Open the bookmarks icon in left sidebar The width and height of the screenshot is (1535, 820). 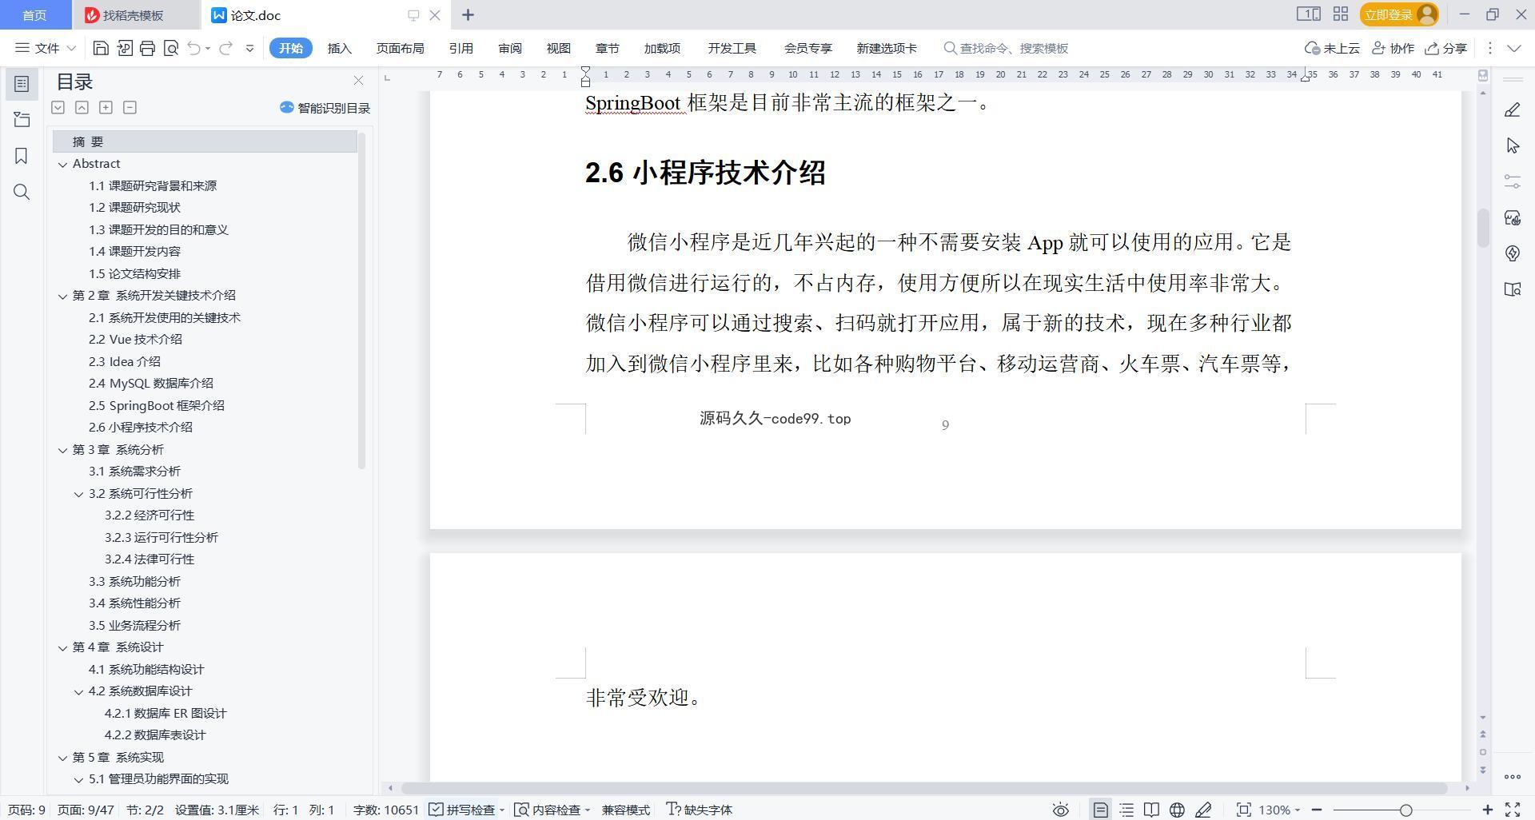22,156
